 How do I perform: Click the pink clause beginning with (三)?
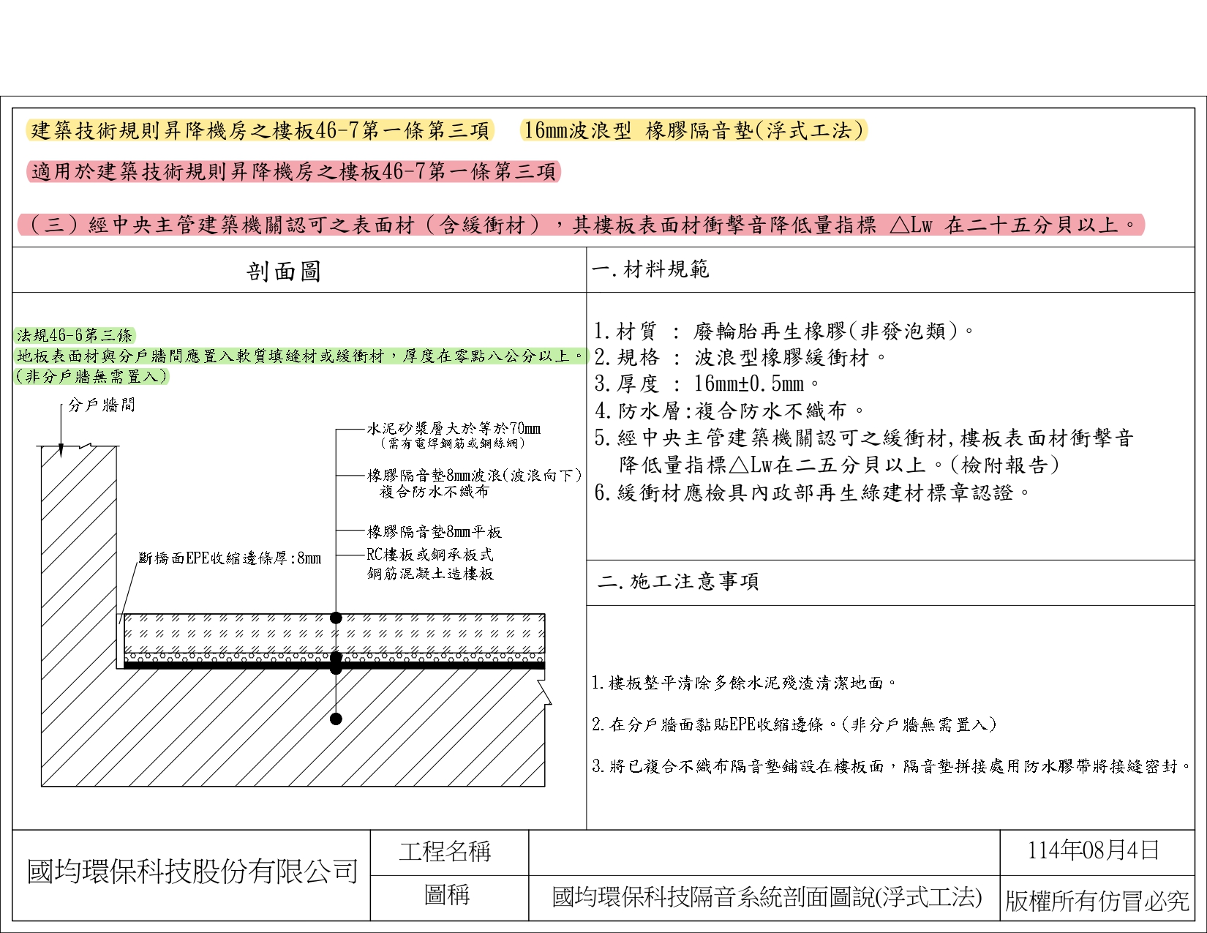(x=582, y=225)
